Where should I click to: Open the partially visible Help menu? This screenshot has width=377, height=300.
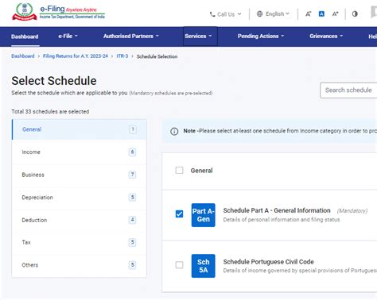pyautogui.click(x=372, y=37)
